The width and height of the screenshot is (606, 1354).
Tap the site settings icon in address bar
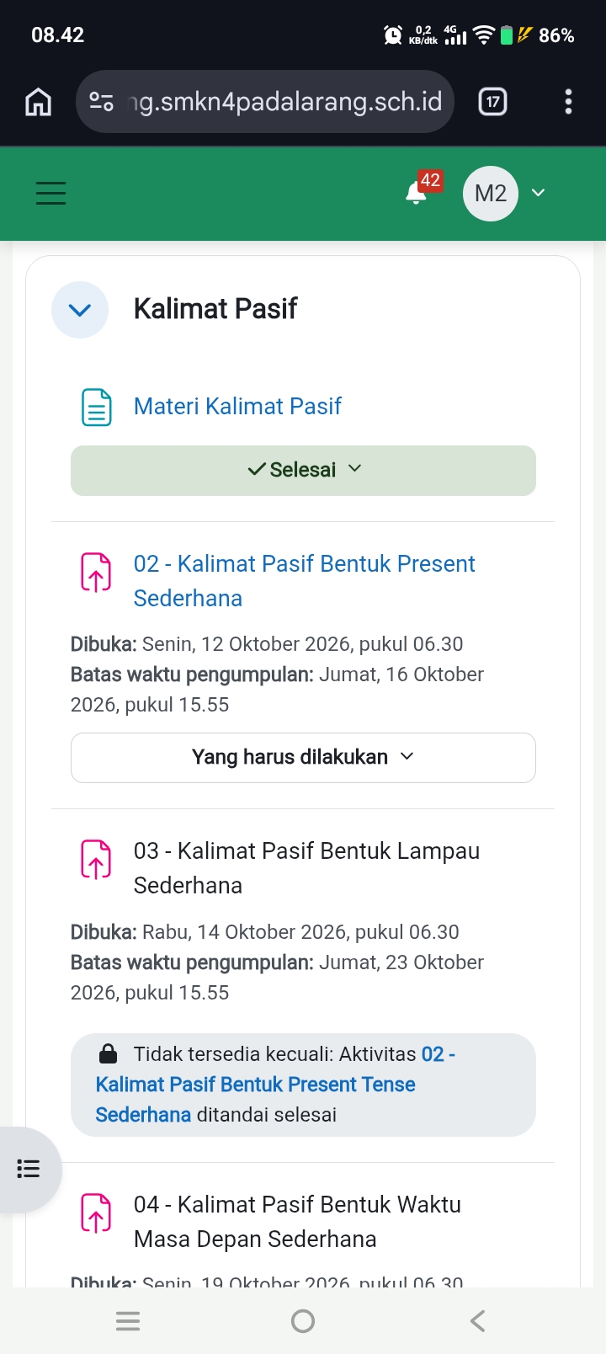coord(102,102)
